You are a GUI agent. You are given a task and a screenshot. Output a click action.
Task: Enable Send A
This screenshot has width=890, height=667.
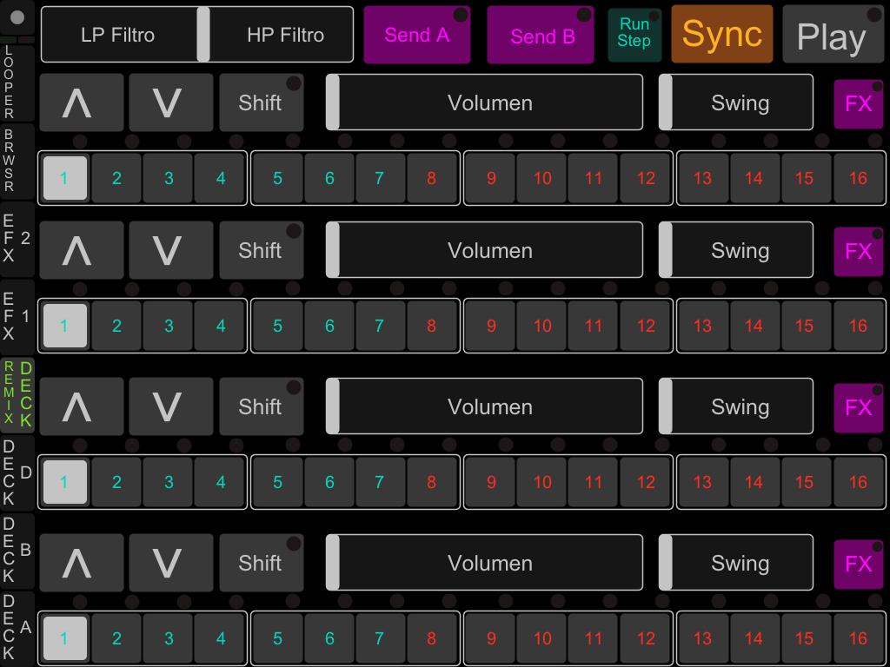pyautogui.click(x=417, y=35)
